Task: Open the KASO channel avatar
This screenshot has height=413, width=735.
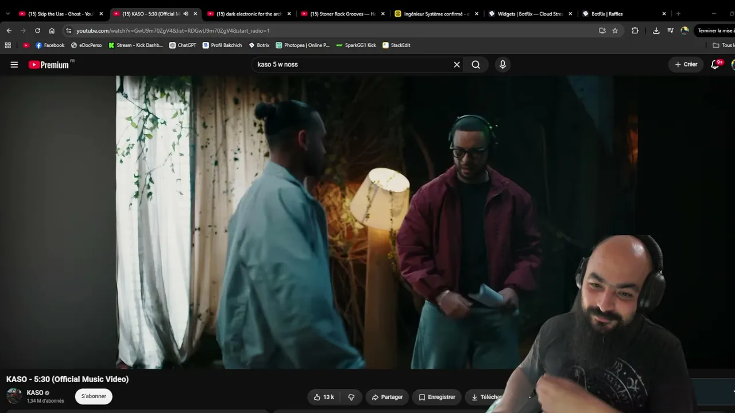Action: click(14, 396)
